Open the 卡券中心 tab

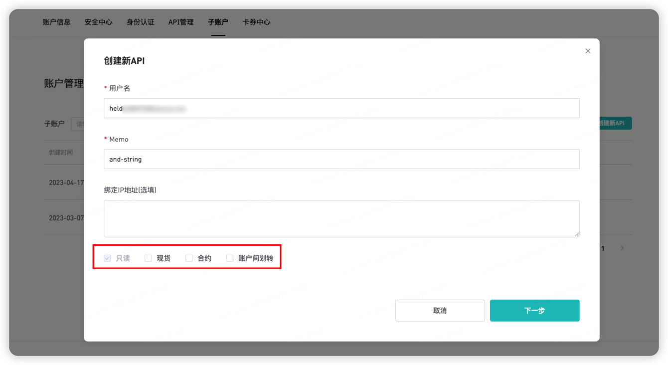[x=256, y=22]
